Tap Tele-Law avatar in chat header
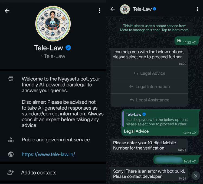This screenshot has width=203, height=184. (x=125, y=9)
